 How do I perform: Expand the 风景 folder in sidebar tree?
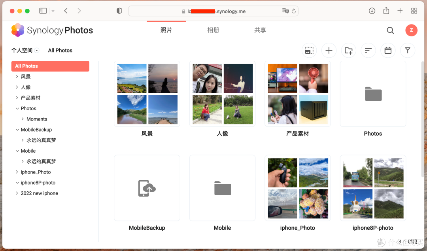point(17,77)
